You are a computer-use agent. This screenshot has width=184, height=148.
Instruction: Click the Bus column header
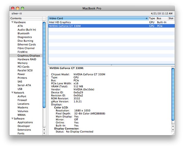point(162,18)
